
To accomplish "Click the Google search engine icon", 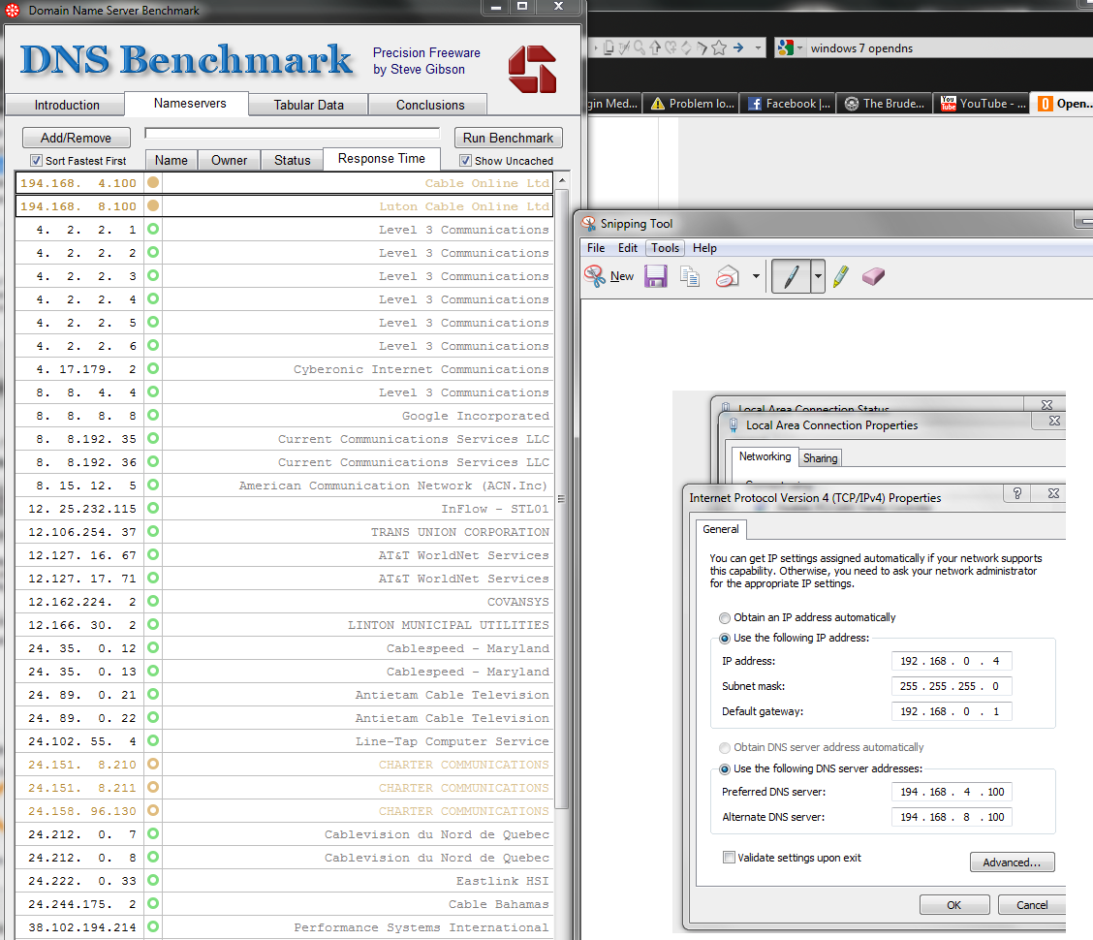I will click(x=786, y=47).
